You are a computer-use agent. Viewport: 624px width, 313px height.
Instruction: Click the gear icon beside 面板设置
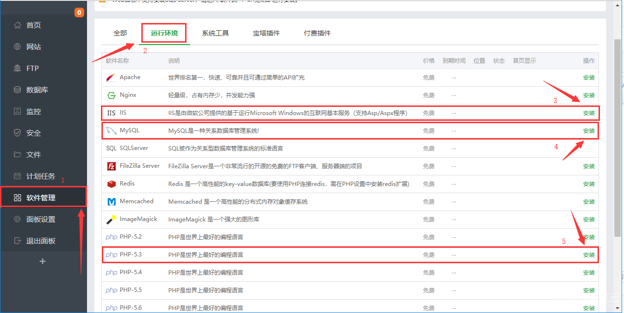tap(18, 219)
